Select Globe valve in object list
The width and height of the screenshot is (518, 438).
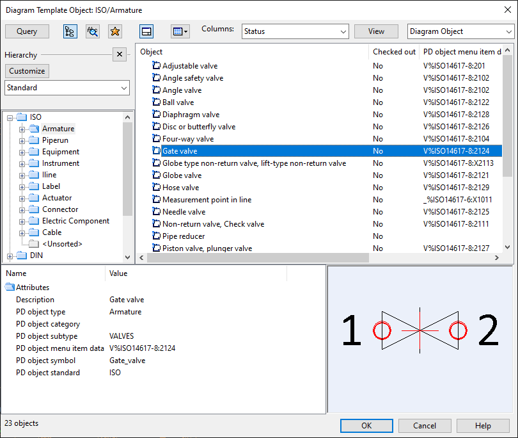pos(182,175)
